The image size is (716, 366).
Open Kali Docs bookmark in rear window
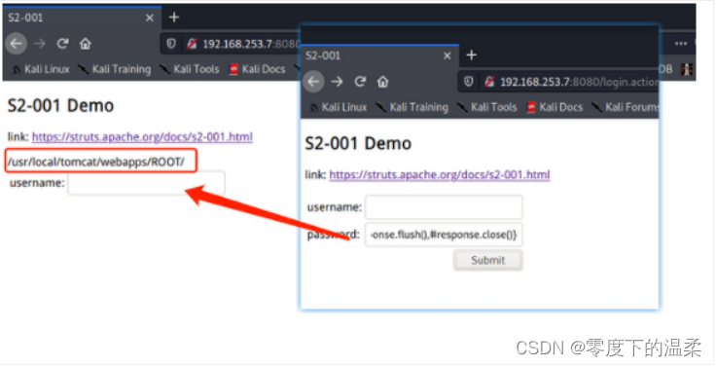[x=258, y=69]
